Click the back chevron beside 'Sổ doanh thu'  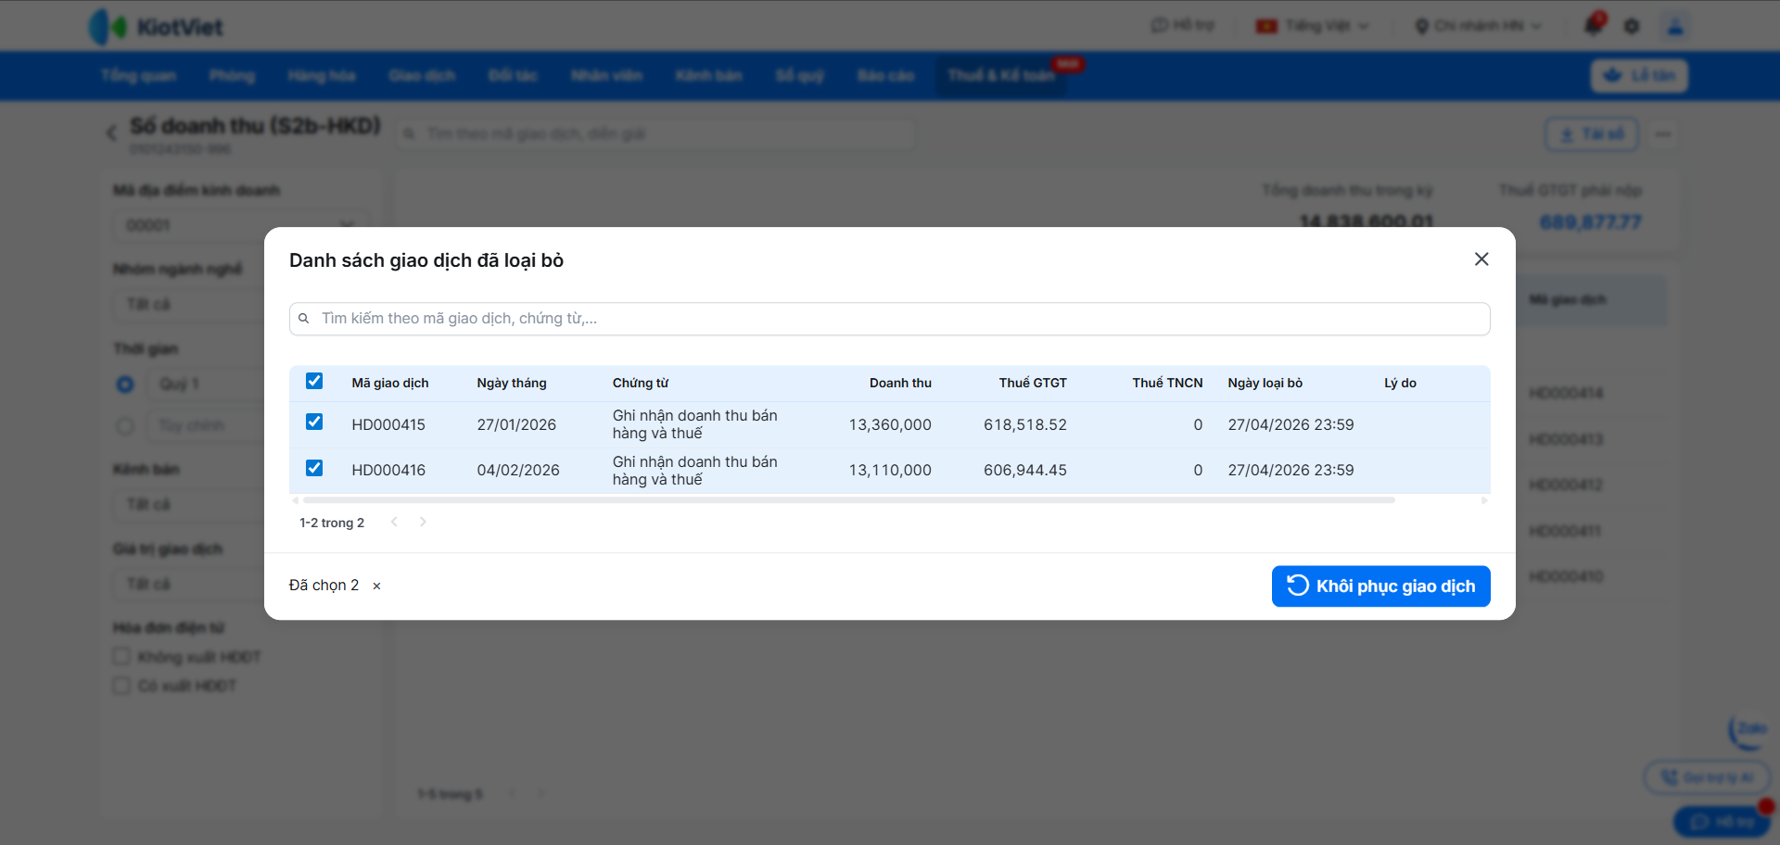(x=112, y=133)
